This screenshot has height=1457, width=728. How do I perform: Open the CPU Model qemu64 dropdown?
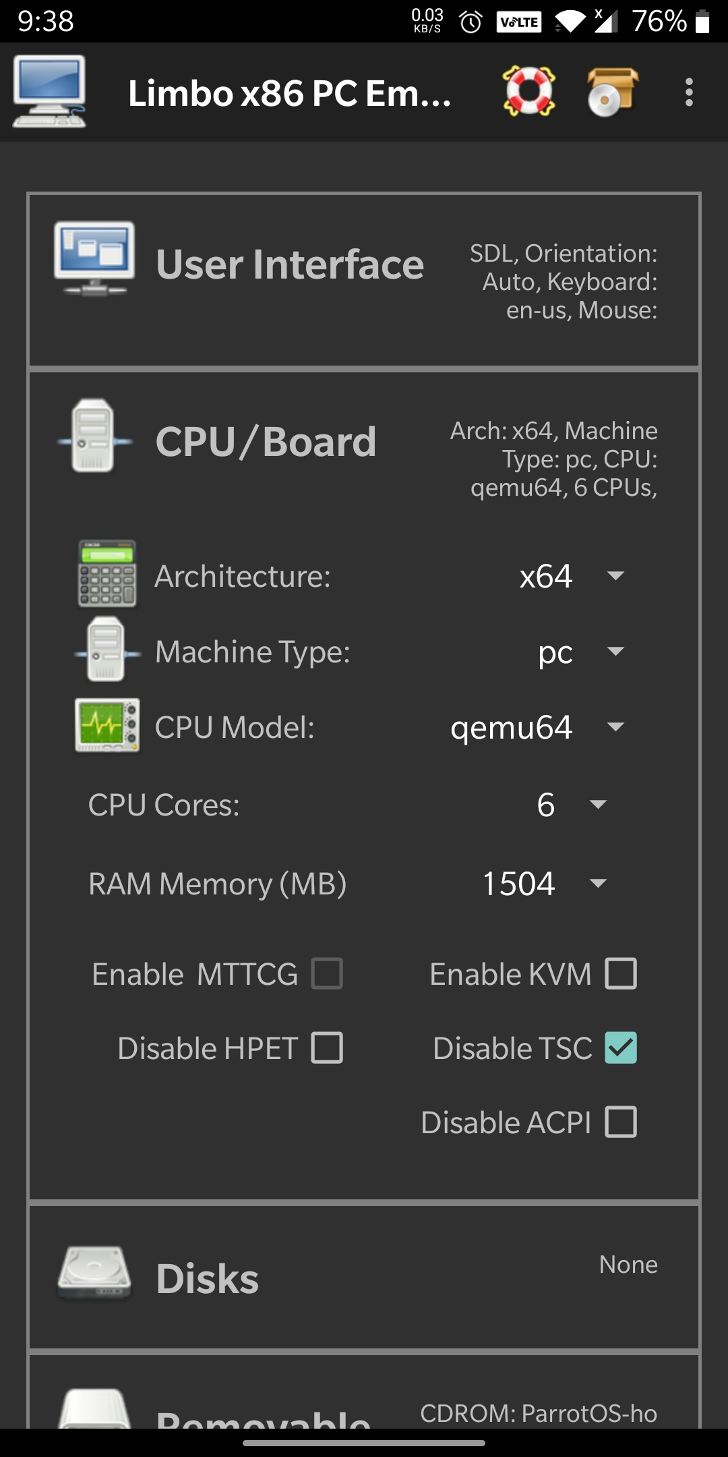537,727
